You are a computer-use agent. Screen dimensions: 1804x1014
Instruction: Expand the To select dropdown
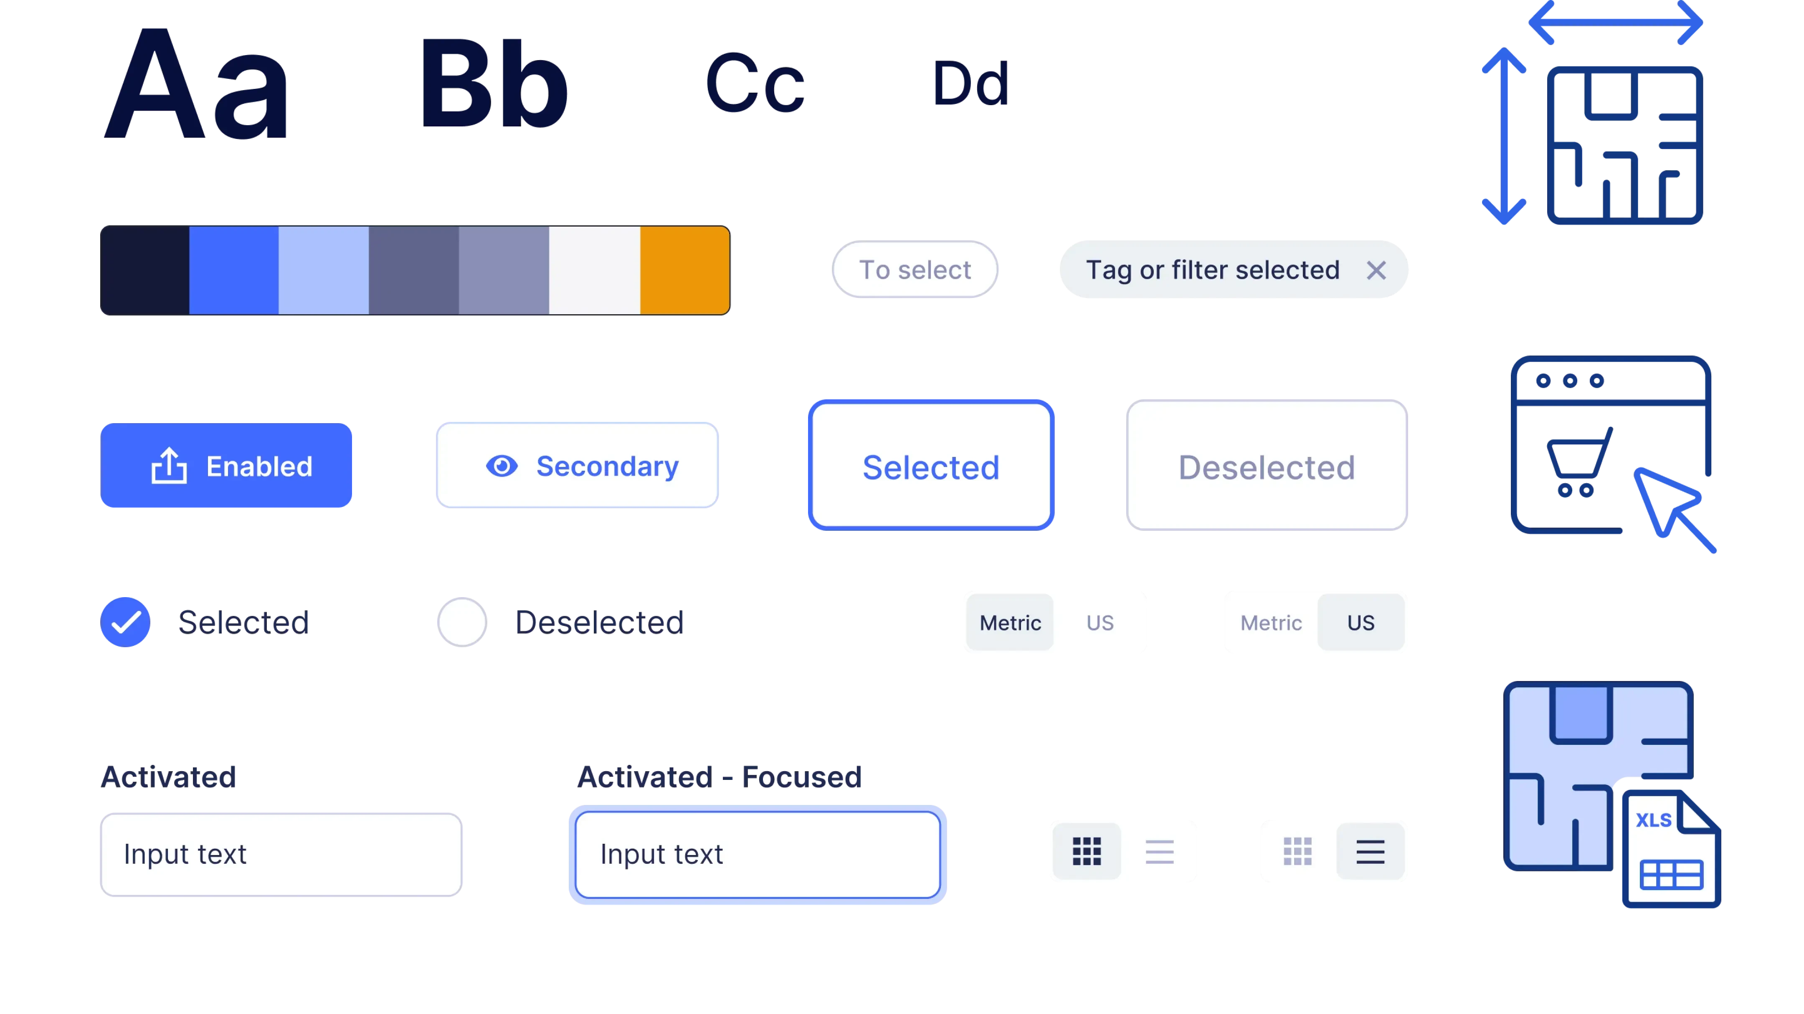[x=915, y=270]
